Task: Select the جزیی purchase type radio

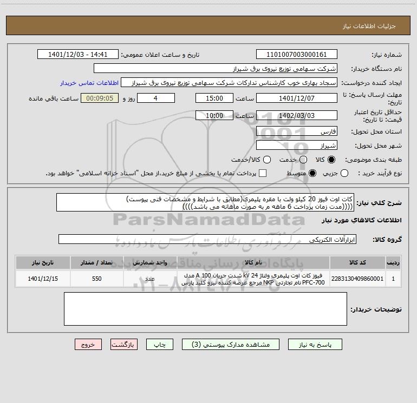Action: (x=344, y=173)
